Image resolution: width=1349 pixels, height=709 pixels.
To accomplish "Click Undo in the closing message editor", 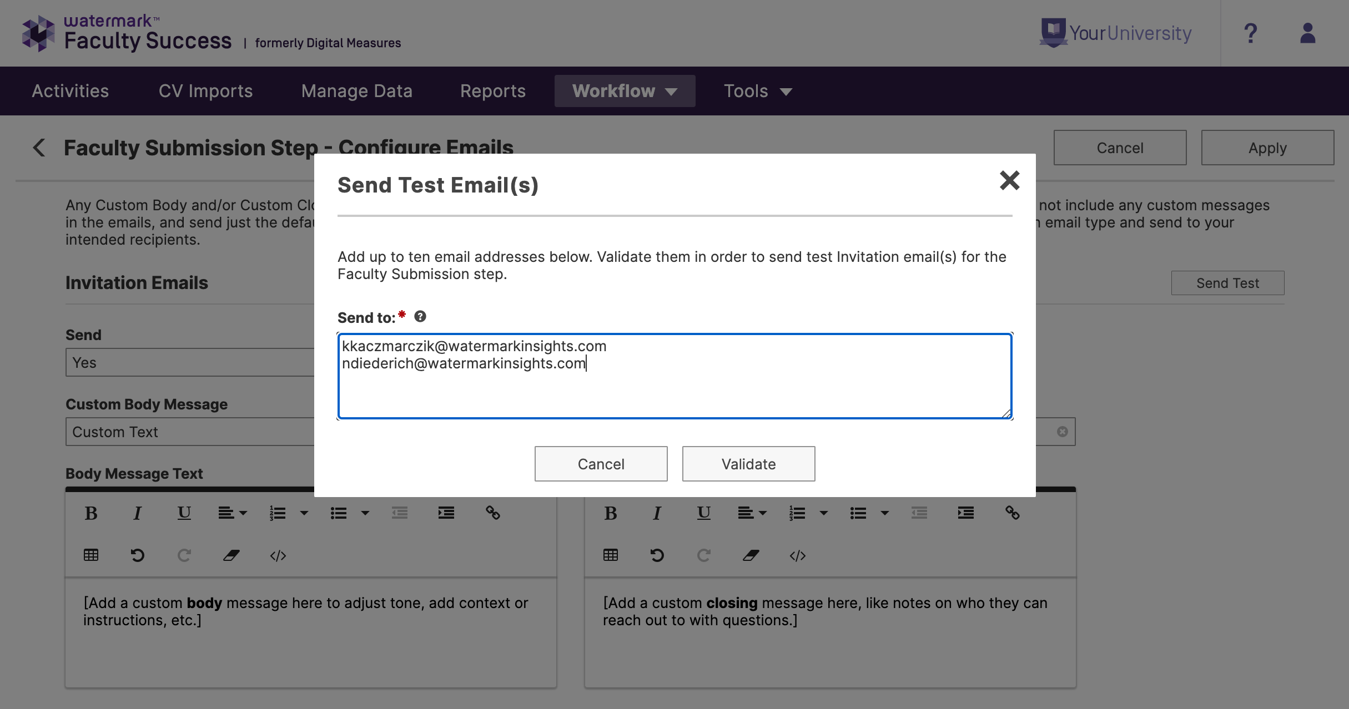I will tap(657, 555).
